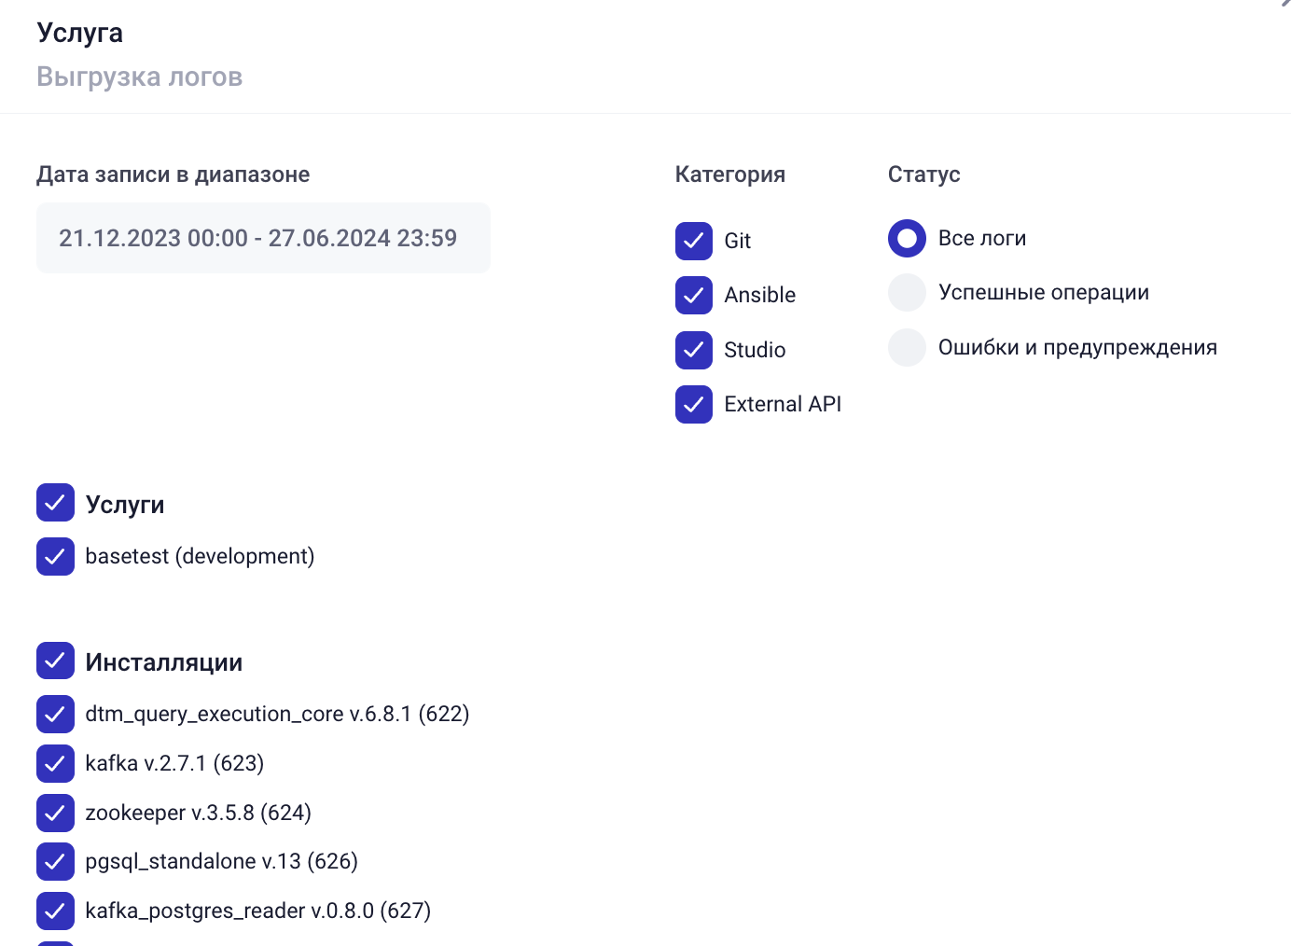Toggle zookeeper v.3.5.8 (624) checkbox
Screen dimensions: 1291x946
[55, 813]
